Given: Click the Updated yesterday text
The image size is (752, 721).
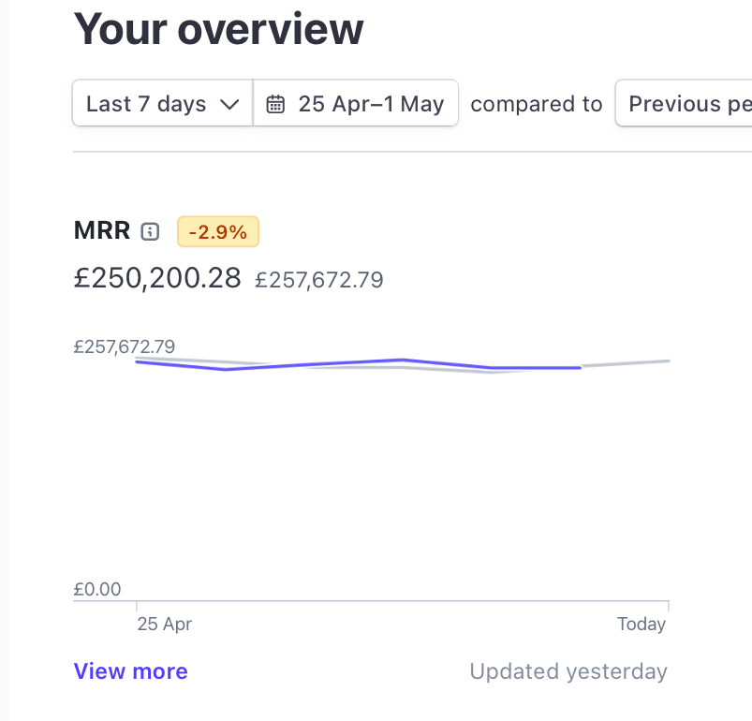Looking at the screenshot, I should coord(568,671).
